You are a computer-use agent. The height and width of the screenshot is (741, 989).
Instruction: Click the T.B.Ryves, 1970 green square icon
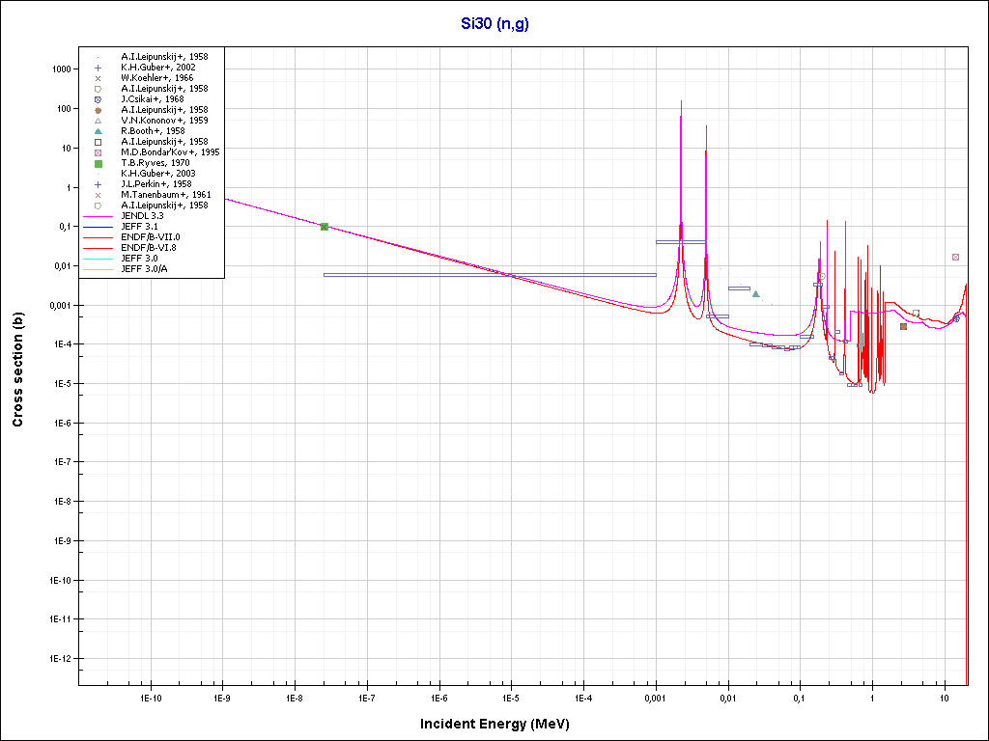98,163
